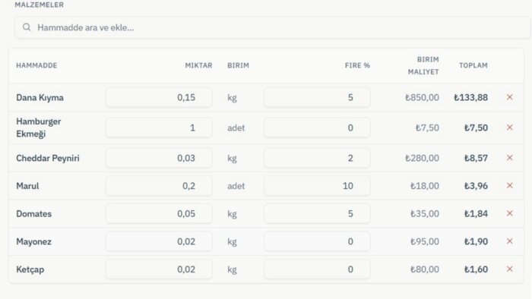Remove Cheddar Peyniri from the list

click(510, 158)
